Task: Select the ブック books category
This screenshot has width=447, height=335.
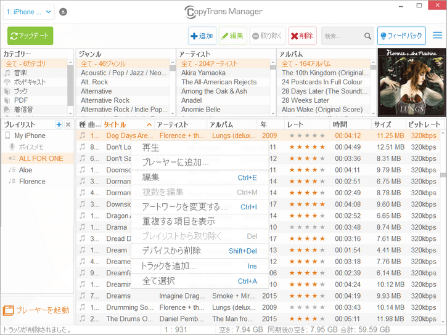Action: [34, 91]
